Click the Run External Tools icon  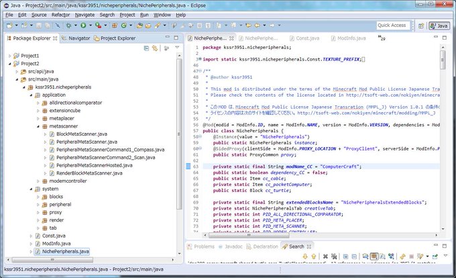pyautogui.click(x=99, y=26)
